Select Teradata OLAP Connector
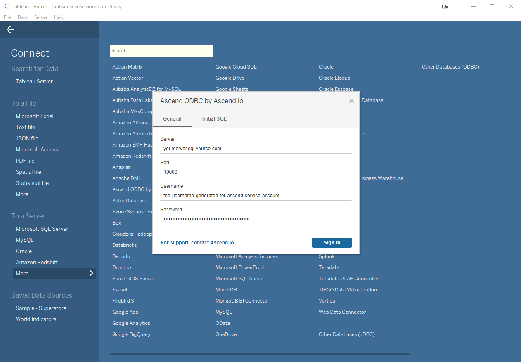The image size is (521, 362). [348, 279]
